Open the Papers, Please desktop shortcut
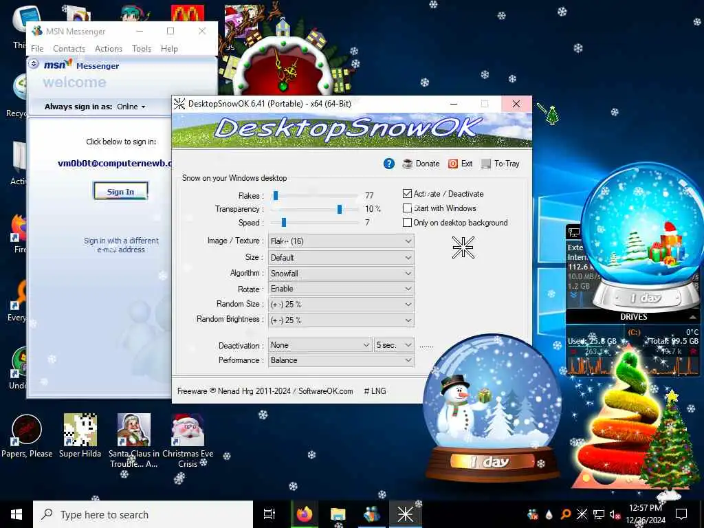Screen dimensions: 704x528 point(27,436)
